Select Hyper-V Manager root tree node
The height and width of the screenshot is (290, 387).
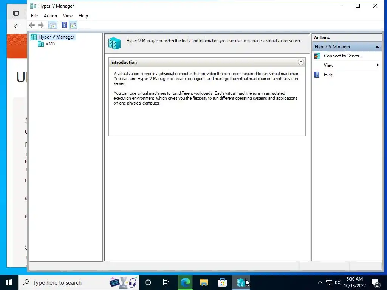click(x=56, y=37)
